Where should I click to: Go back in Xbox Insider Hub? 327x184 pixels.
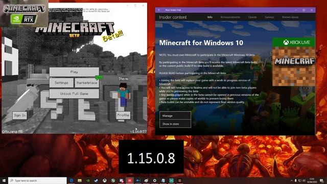click(159, 10)
